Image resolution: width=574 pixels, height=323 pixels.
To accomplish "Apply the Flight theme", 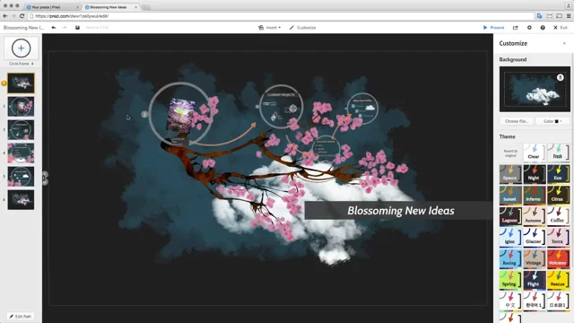I will (x=535, y=280).
